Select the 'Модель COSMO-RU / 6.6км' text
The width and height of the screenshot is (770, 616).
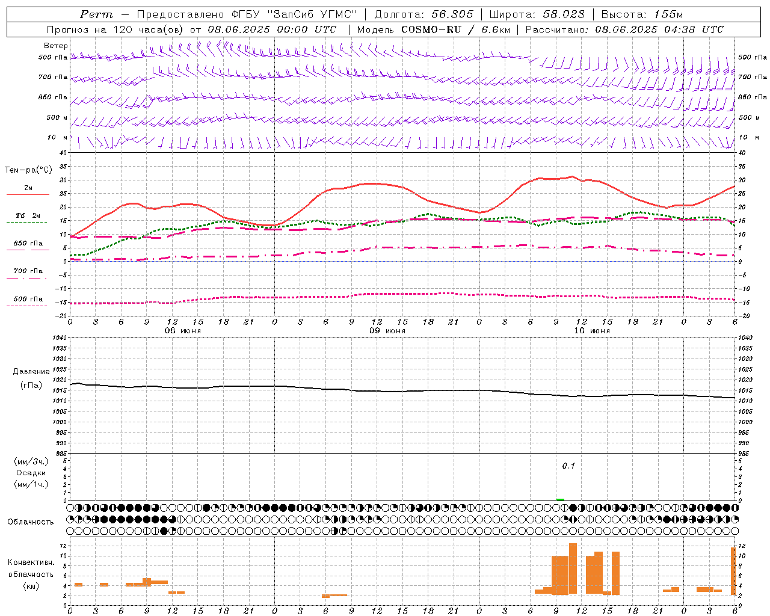tap(433, 29)
